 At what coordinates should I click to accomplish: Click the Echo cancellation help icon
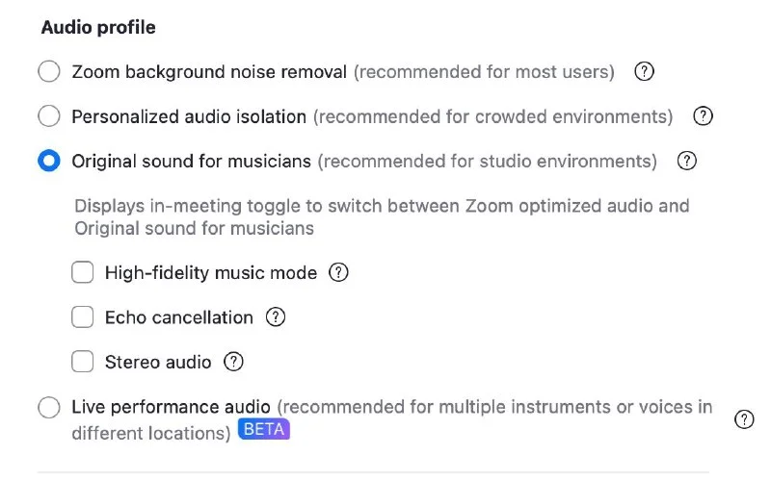pos(276,316)
